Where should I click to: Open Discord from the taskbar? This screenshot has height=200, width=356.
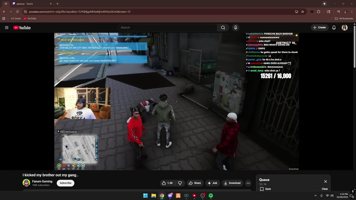click(170, 196)
